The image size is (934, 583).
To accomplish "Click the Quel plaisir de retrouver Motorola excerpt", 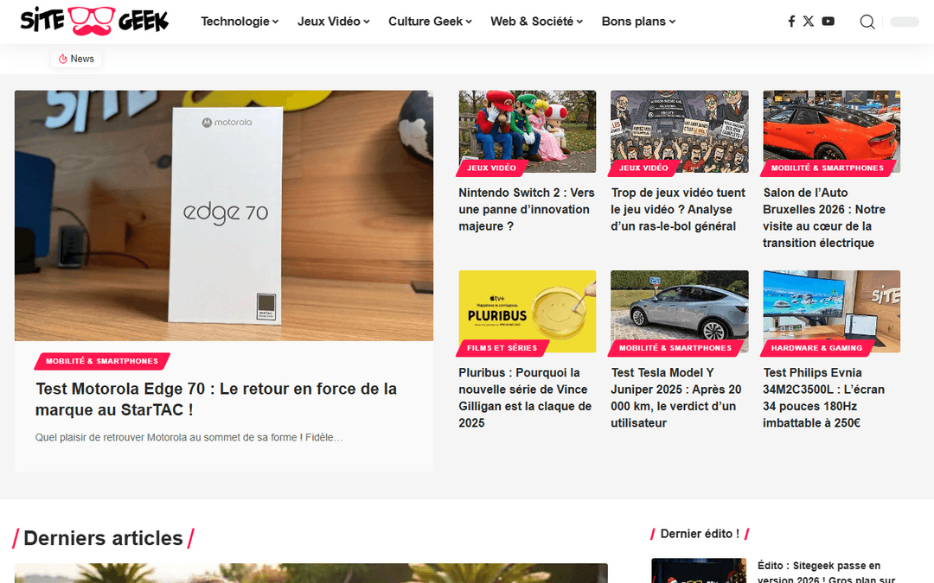I will (189, 437).
